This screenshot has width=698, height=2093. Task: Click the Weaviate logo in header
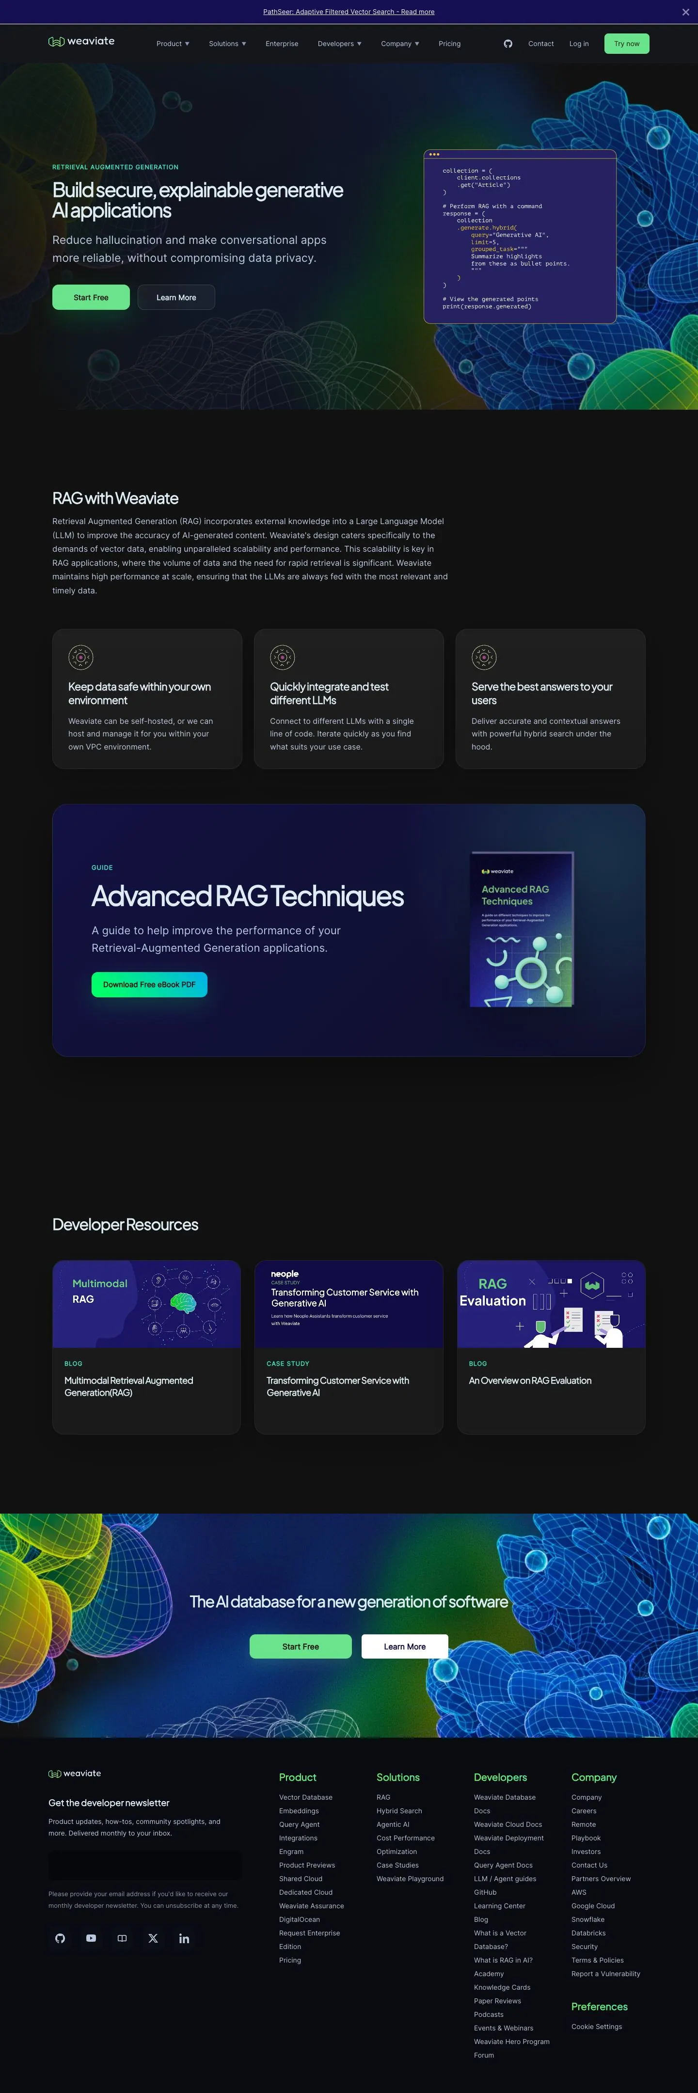pos(81,41)
